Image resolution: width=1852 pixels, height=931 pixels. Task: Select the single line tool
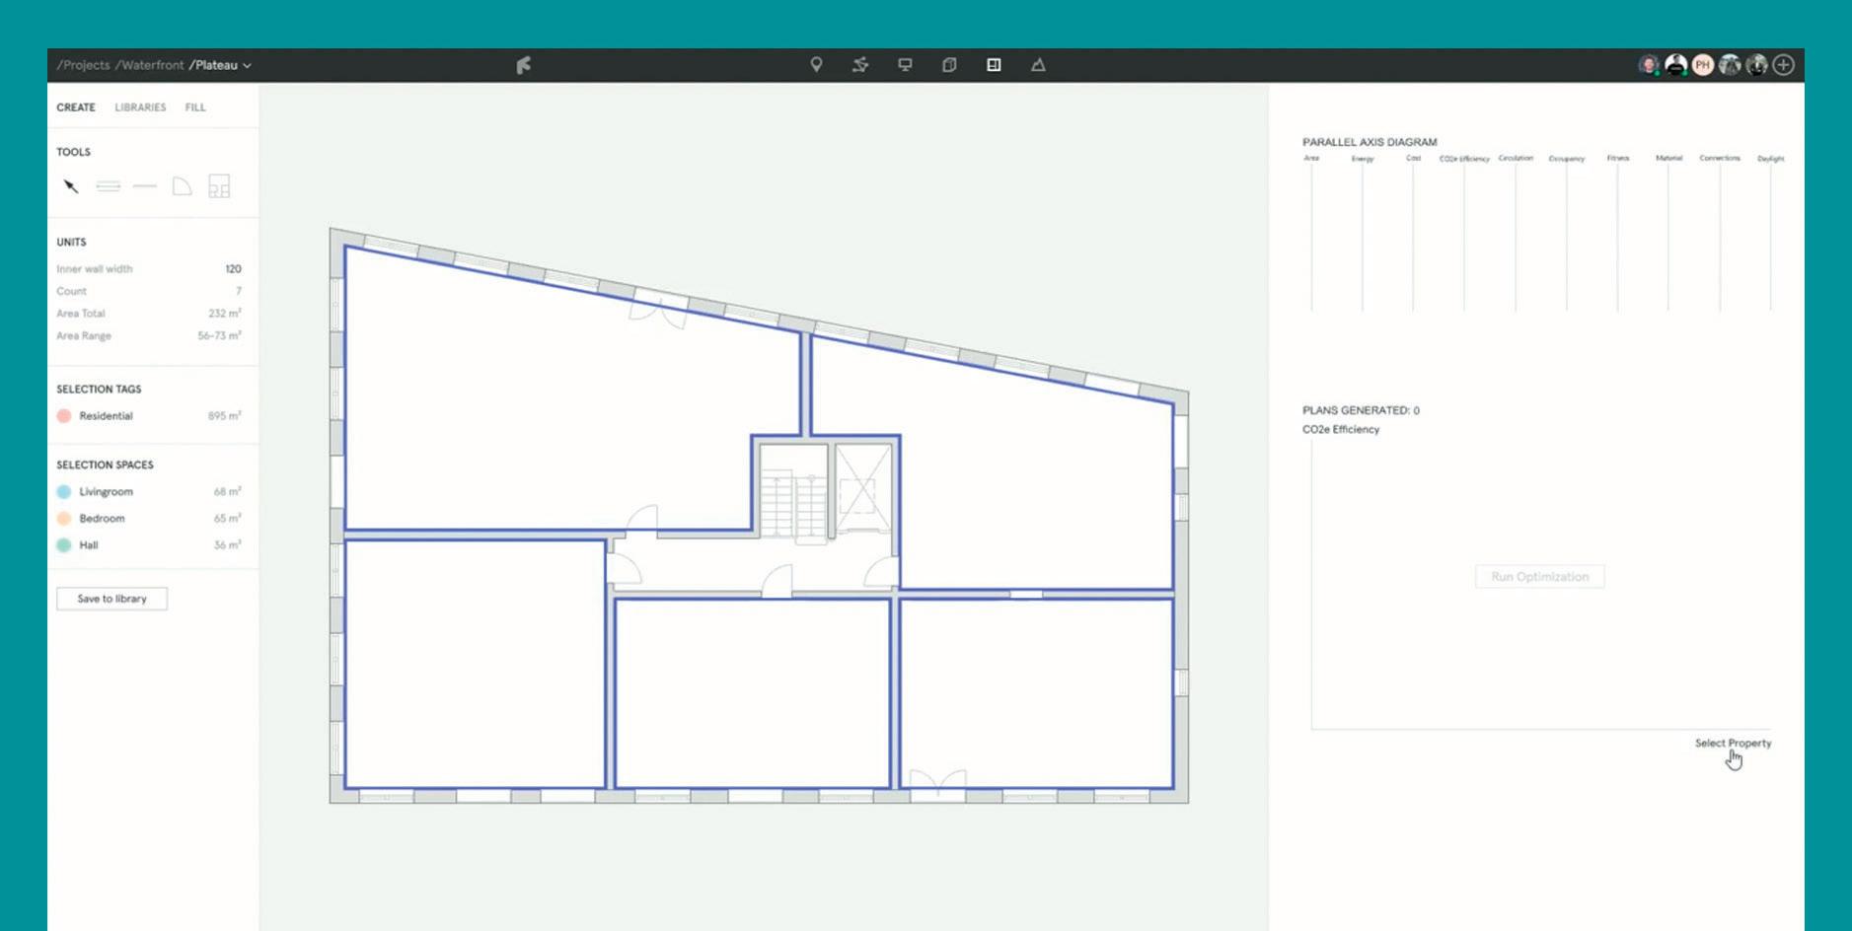[145, 186]
